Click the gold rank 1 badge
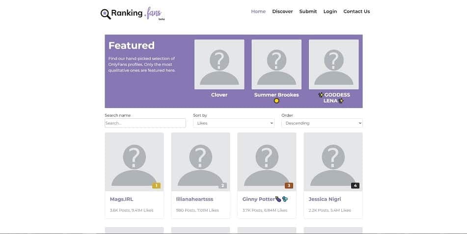This screenshot has width=467, height=234. pos(156,185)
